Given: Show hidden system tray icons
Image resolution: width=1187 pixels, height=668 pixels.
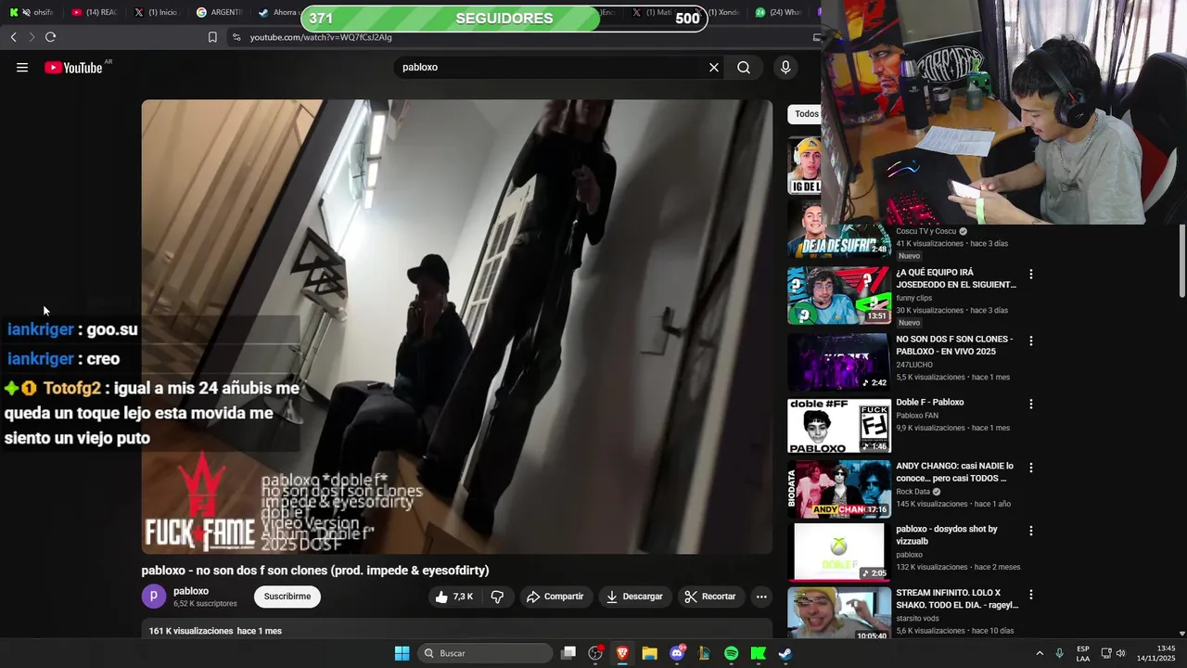Looking at the screenshot, I should pos(1039,653).
